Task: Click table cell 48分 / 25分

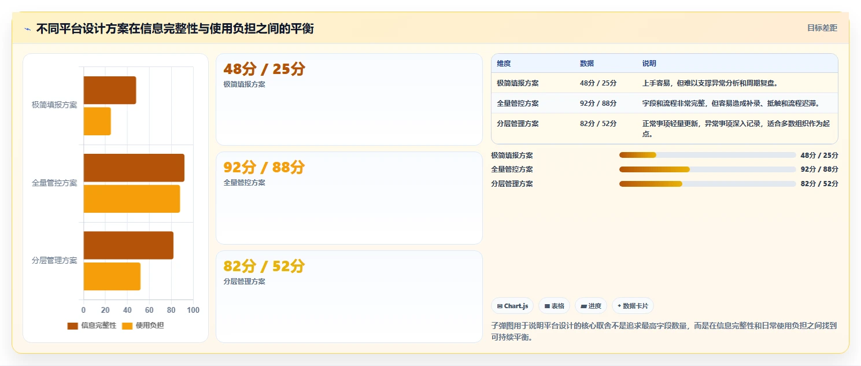Action: coord(598,83)
